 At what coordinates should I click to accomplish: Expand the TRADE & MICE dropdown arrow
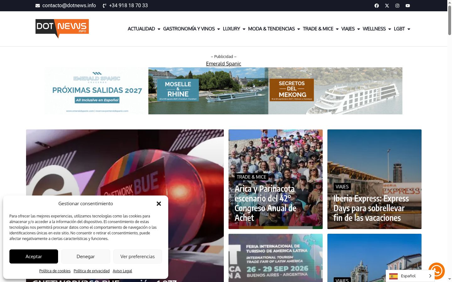coord(337,29)
